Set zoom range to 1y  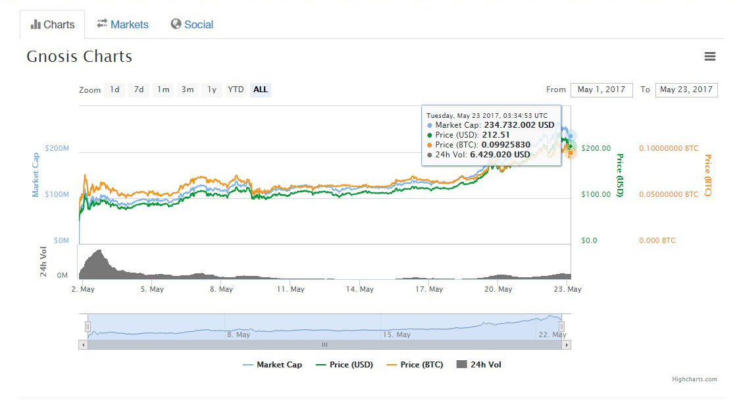click(212, 90)
